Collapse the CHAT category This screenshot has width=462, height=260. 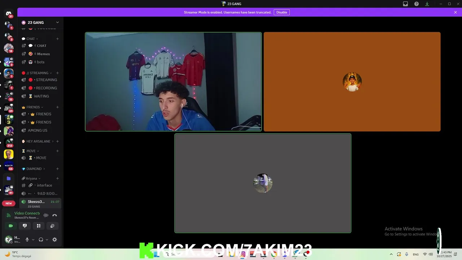point(31,39)
